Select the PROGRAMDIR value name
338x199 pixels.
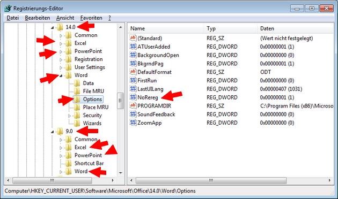point(154,106)
